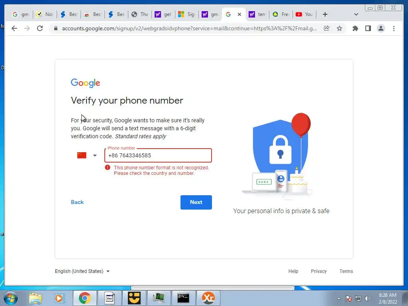Go back using browser back arrow
Screen dimensions: 408x306
(x=14, y=28)
